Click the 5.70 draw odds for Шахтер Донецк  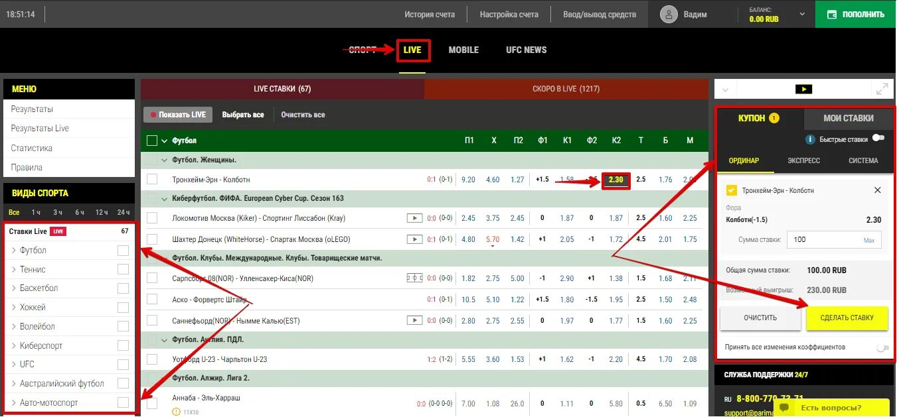493,239
